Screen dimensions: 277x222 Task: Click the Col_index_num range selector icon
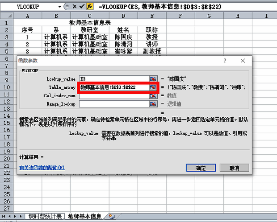coord(153,95)
